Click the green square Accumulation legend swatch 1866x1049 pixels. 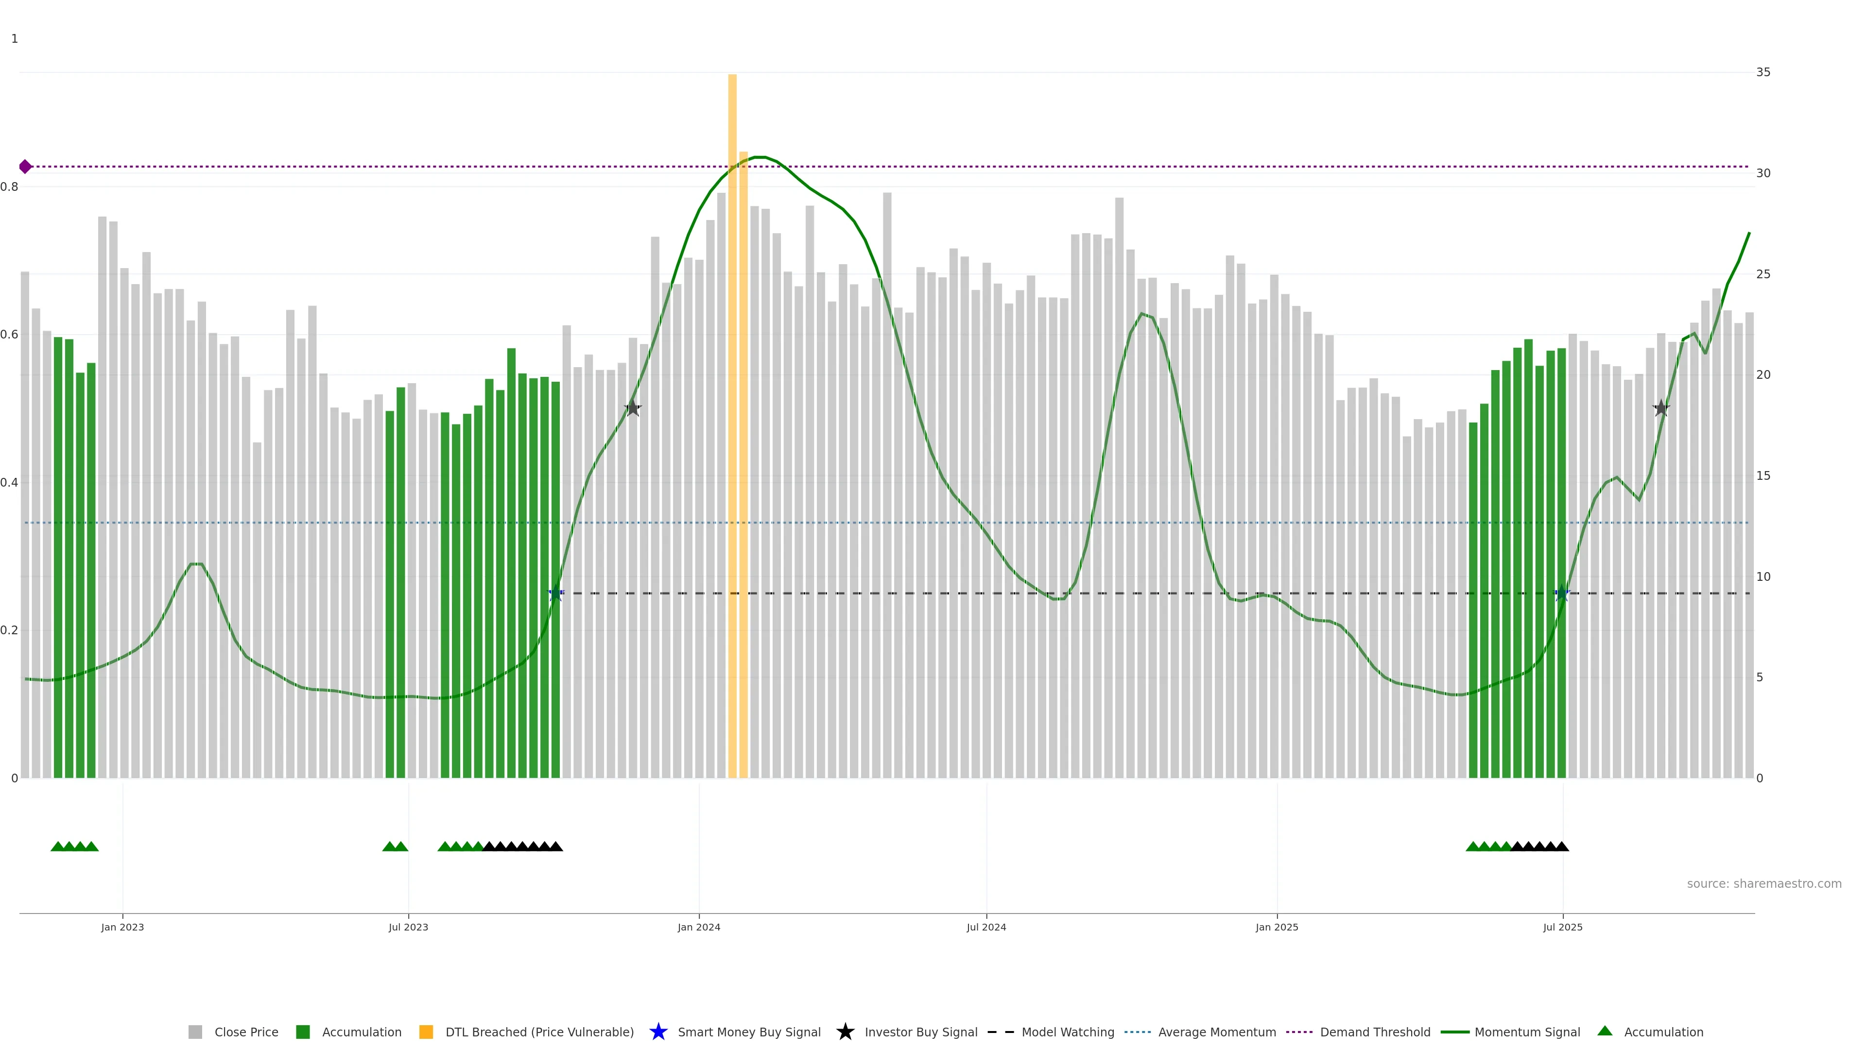pos(303,1032)
